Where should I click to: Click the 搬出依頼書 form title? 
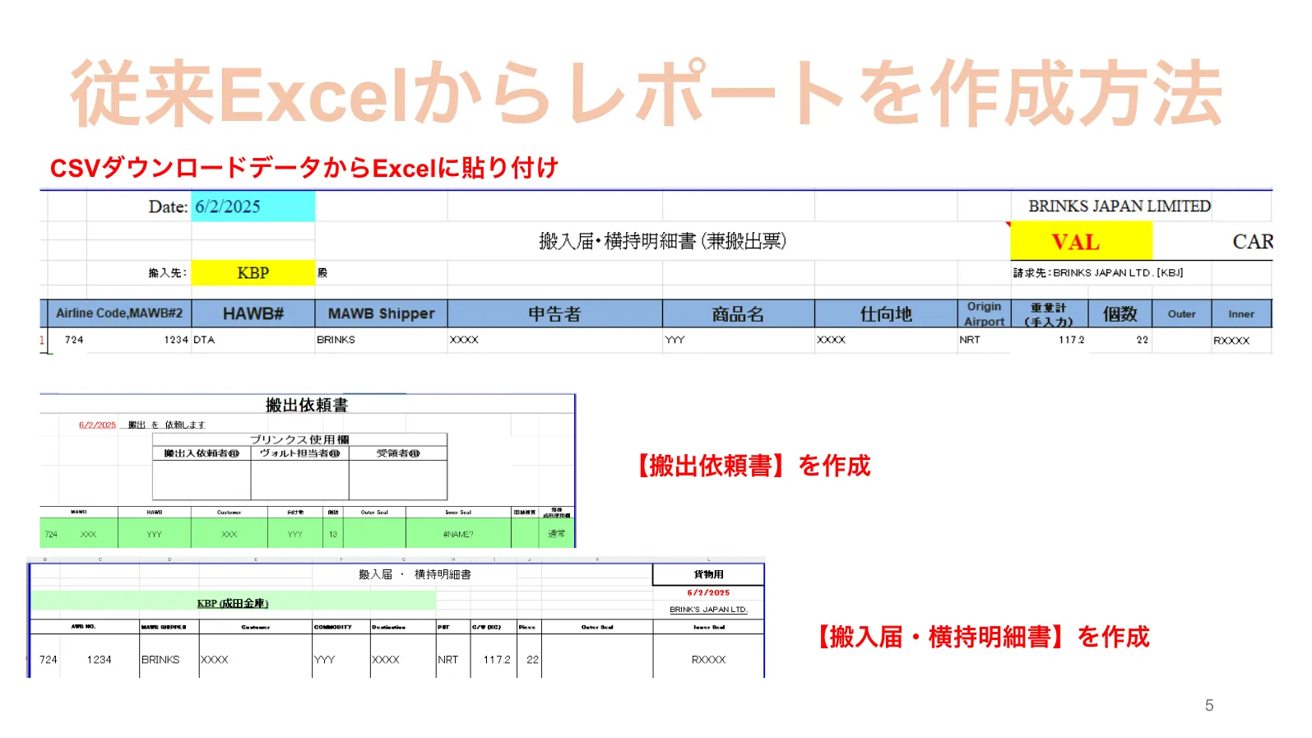307,405
